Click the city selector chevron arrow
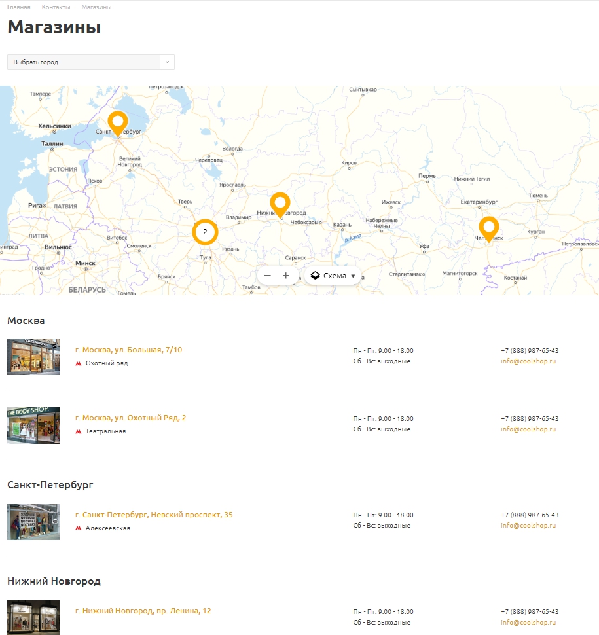599x635 pixels. tap(168, 62)
